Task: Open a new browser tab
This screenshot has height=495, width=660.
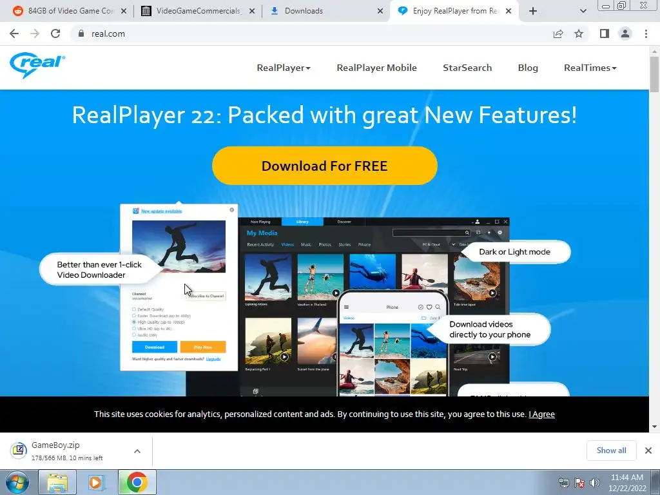Action: coord(533,11)
